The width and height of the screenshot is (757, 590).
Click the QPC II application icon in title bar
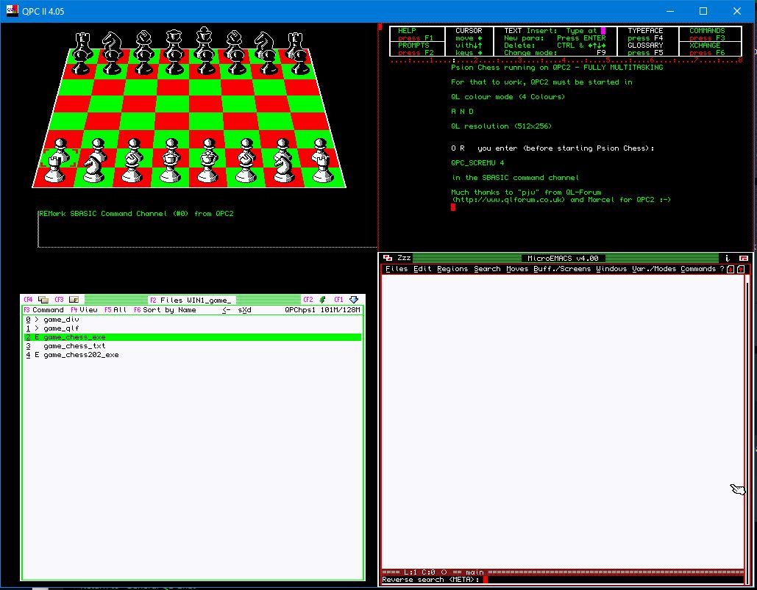(x=12, y=10)
